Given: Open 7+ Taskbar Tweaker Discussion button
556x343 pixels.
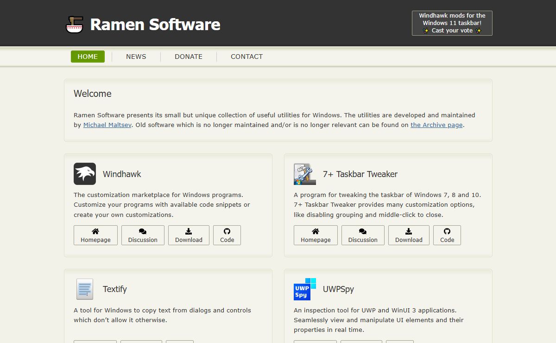Looking at the screenshot, I should [363, 235].
